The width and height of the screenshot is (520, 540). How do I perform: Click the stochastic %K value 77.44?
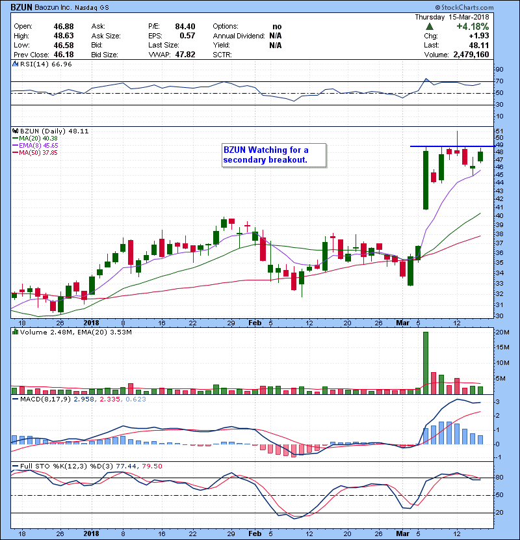[x=125, y=466]
